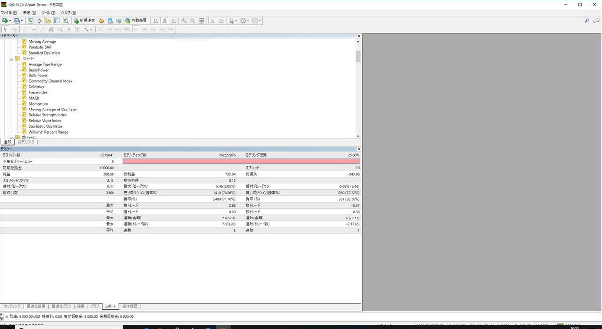Activate the crosshair tool
The width and height of the screenshot is (602, 329).
(14, 29)
